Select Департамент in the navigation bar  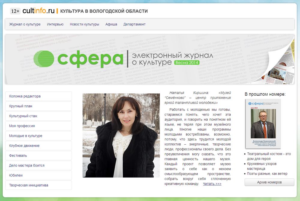point(134,24)
